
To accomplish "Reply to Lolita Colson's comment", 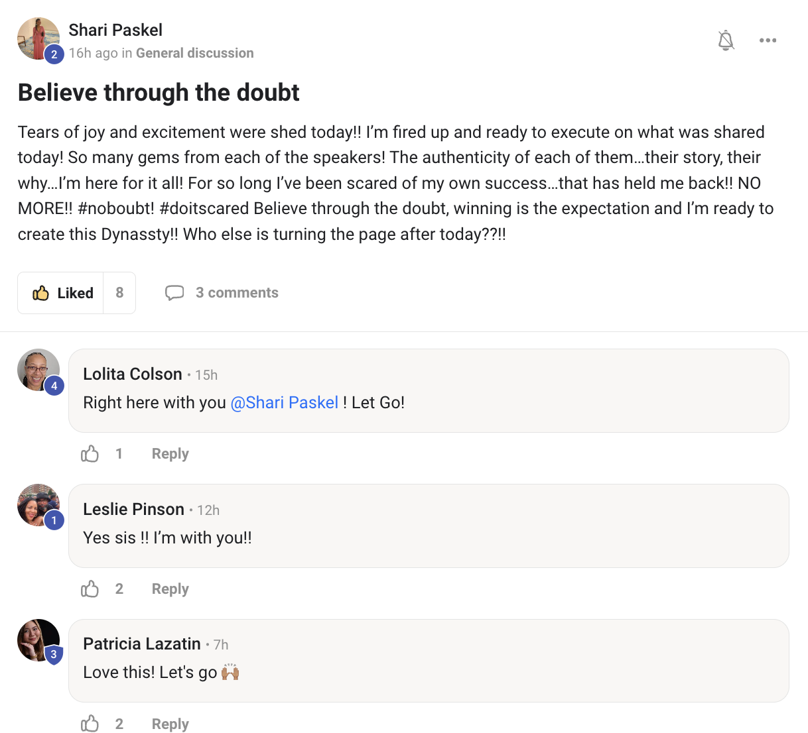I will [x=170, y=454].
